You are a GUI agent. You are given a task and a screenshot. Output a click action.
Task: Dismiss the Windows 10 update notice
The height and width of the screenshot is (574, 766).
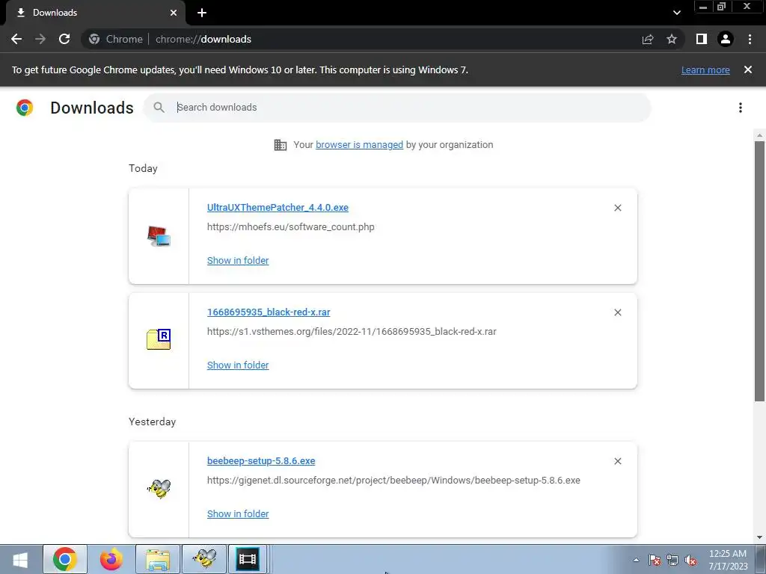click(x=748, y=70)
